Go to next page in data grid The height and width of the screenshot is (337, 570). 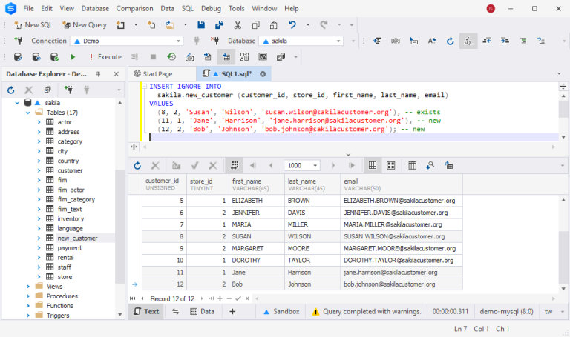(332, 166)
